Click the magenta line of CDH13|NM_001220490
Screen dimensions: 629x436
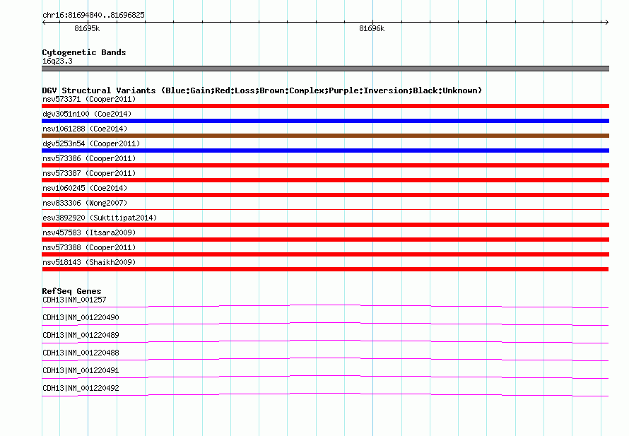(325, 324)
